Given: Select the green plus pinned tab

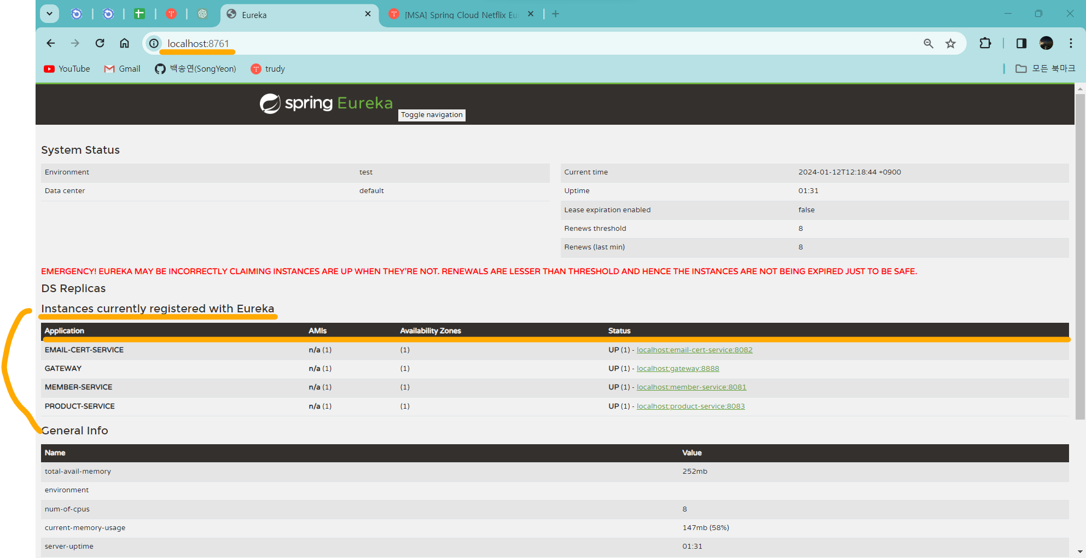Looking at the screenshot, I should point(140,14).
